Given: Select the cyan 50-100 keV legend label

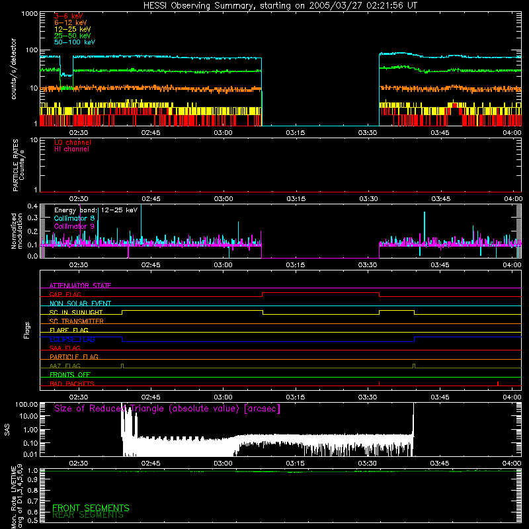Looking at the screenshot, I should point(75,42).
